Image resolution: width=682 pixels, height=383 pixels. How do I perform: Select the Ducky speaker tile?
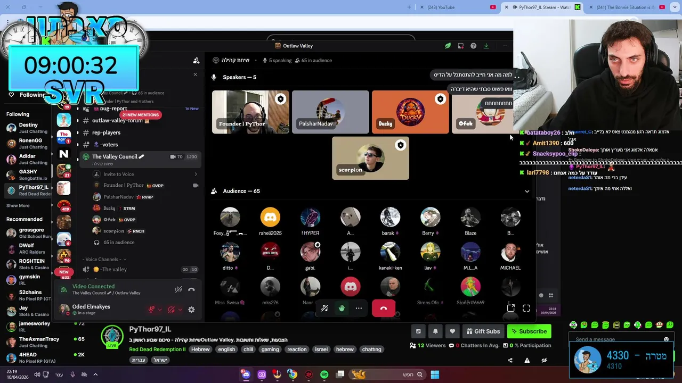410,112
